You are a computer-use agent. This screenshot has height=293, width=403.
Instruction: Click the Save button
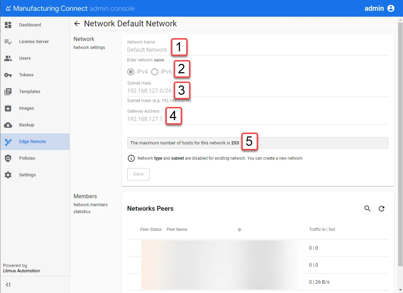[138, 174]
